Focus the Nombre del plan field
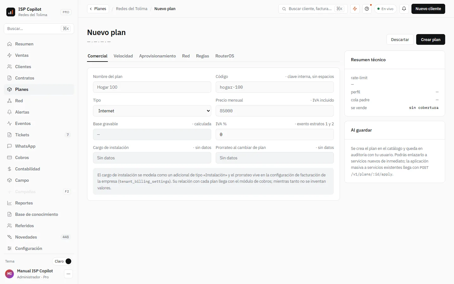This screenshot has width=454, height=284. coord(152,87)
